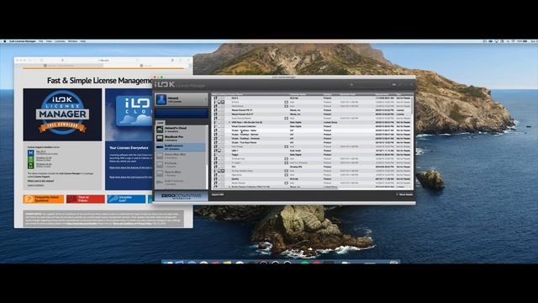Click Show Details in iLok window

(x=405, y=194)
